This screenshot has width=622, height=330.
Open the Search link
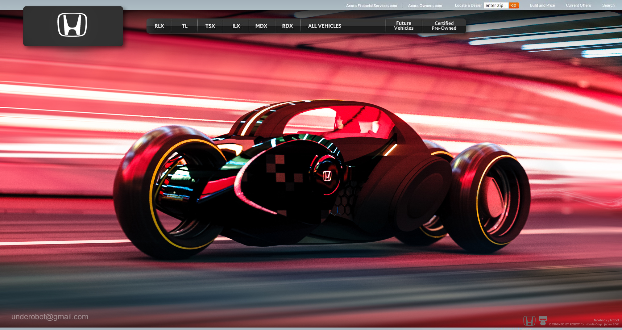[x=608, y=5]
